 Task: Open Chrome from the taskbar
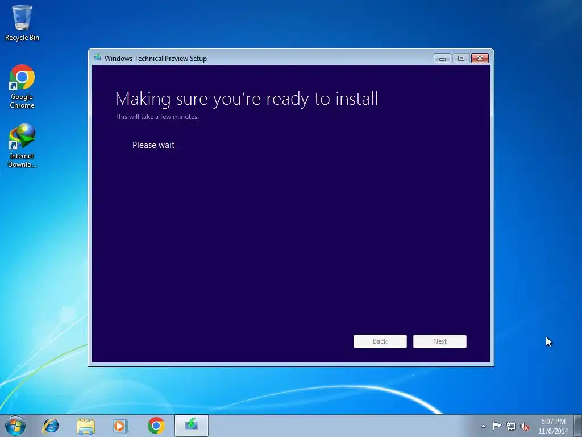point(156,426)
